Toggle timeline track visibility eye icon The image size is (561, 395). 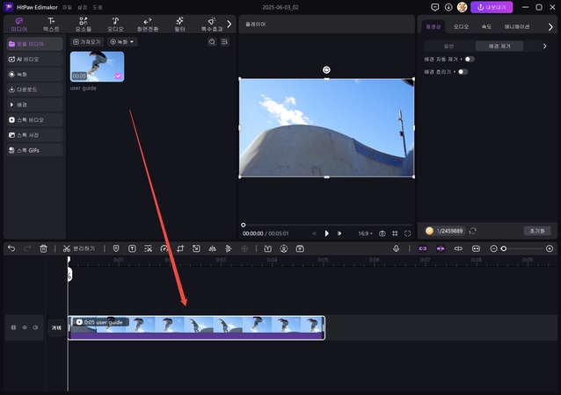pyautogui.click(x=24, y=327)
